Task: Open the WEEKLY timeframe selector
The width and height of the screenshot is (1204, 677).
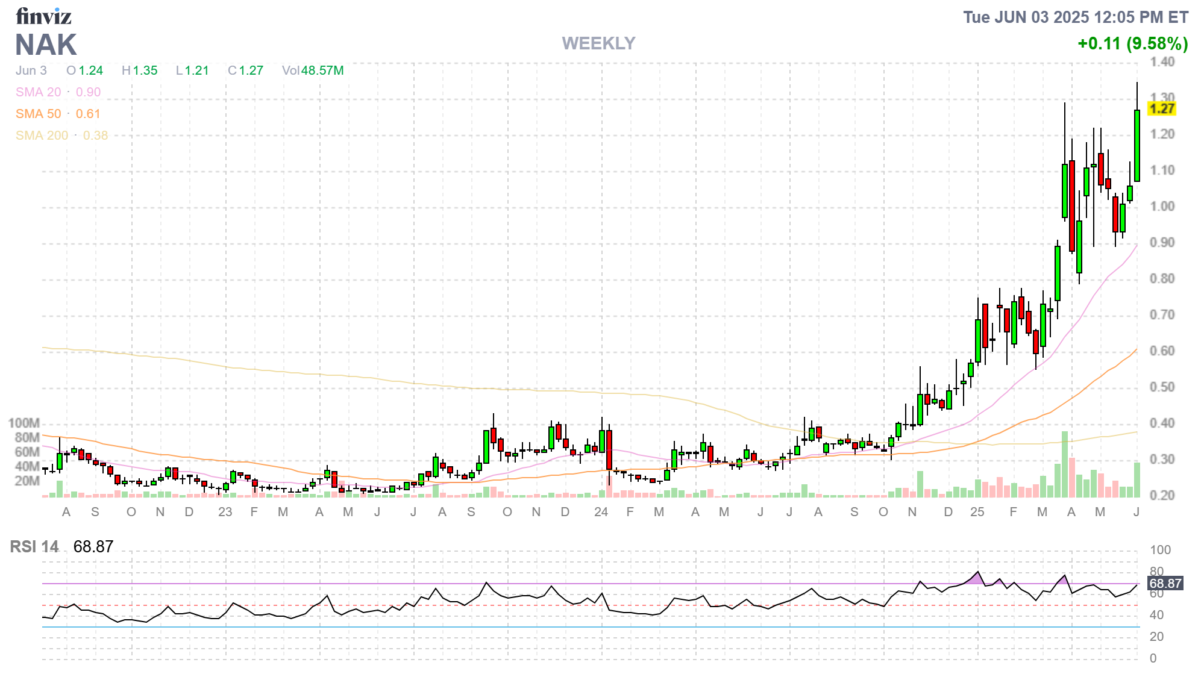Action: 598,43
